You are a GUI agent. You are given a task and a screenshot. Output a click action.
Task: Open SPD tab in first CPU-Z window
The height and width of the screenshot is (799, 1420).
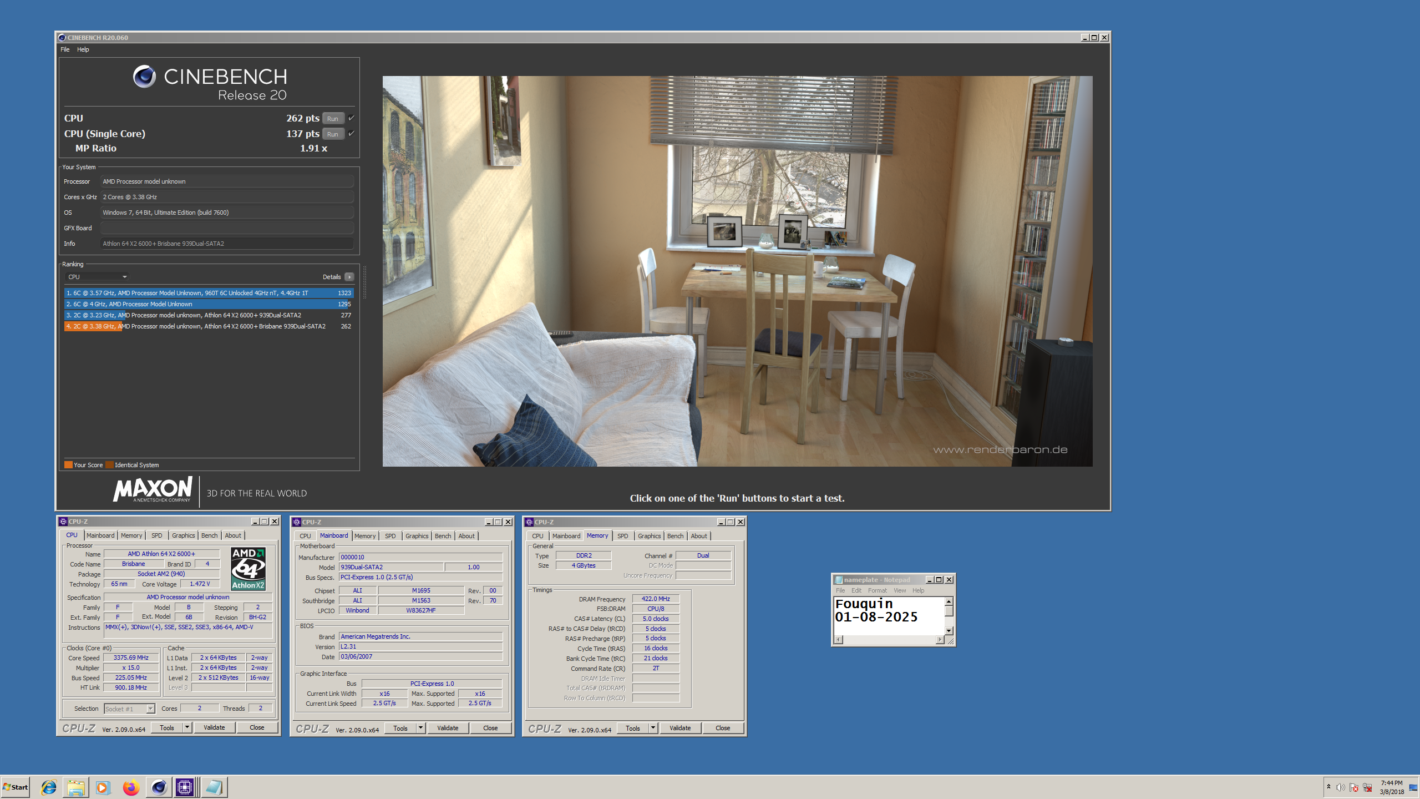(x=157, y=535)
